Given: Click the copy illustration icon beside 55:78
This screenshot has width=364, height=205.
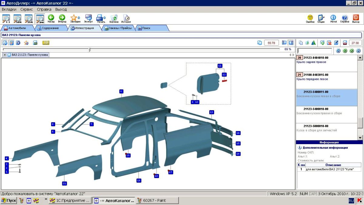Looking at the screenshot, I should coord(260,43).
